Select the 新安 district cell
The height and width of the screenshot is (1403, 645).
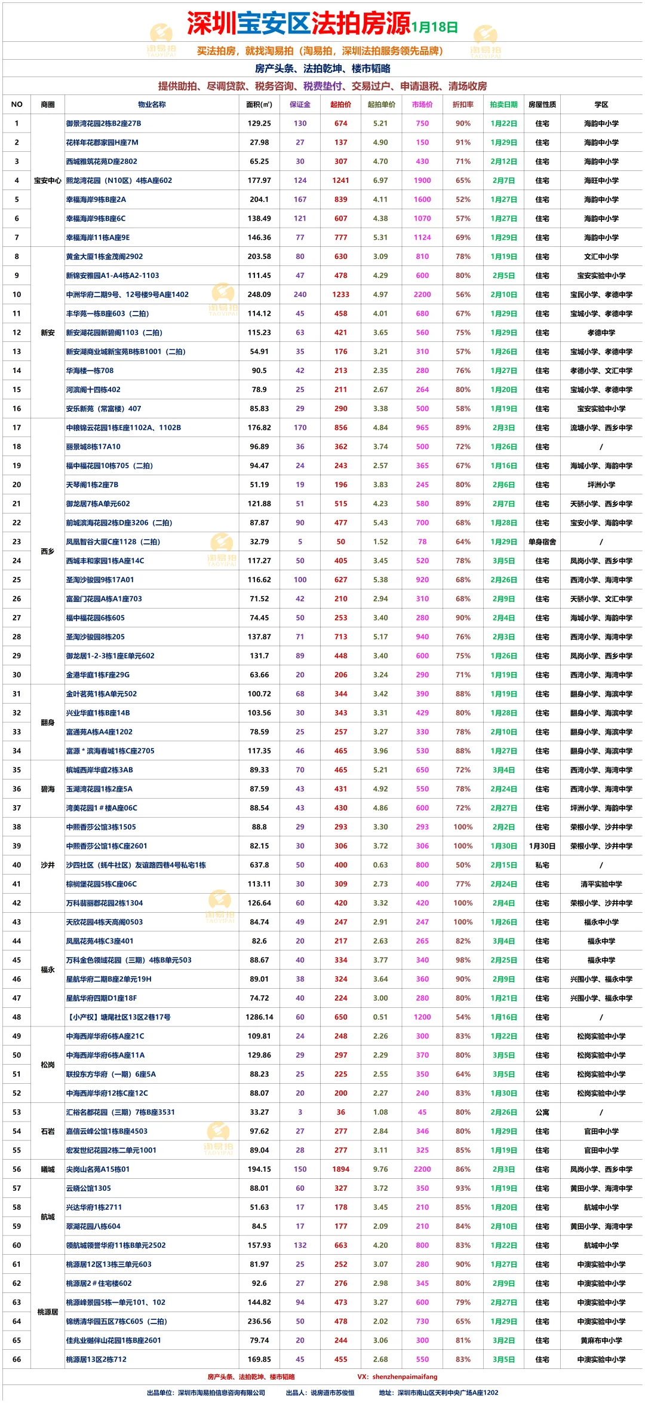(x=48, y=333)
